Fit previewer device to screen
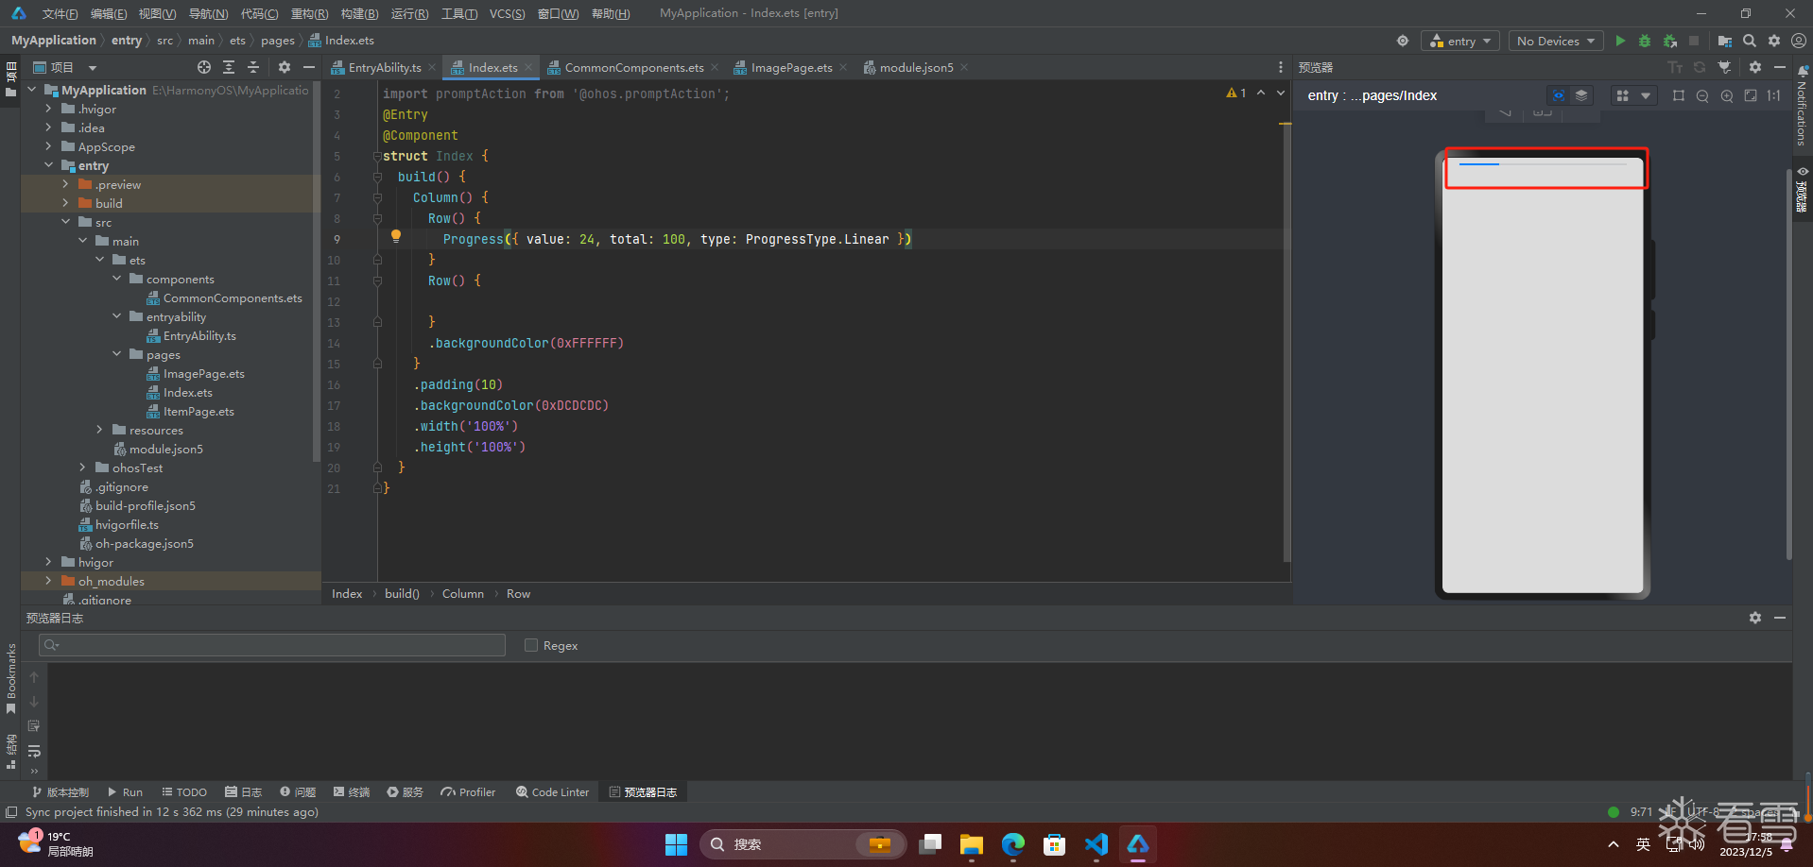This screenshot has width=1813, height=867. click(x=1751, y=95)
